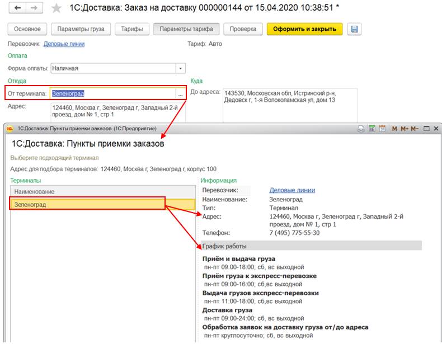Open Деловые линии link in Информация panel
The image size is (442, 344).
(x=292, y=190)
